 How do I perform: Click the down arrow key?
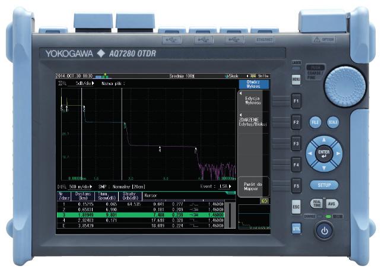pyautogui.click(x=324, y=167)
